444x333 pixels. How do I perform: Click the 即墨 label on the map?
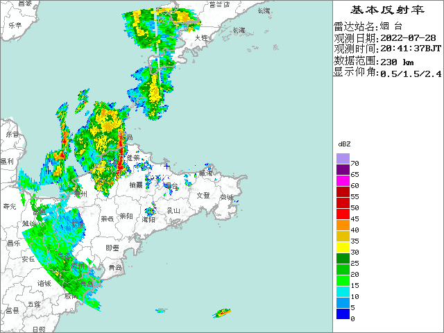112,248
